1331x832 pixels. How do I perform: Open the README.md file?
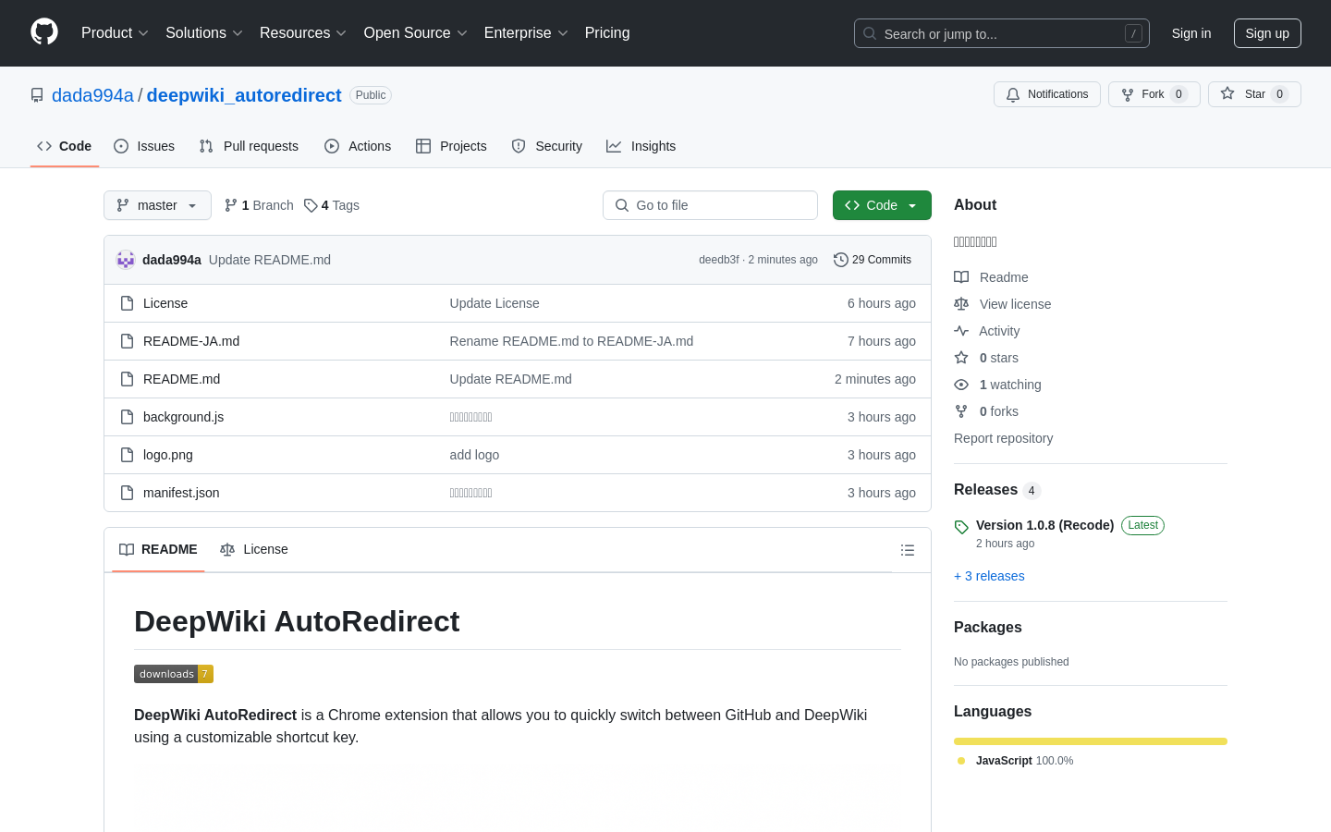pos(181,379)
